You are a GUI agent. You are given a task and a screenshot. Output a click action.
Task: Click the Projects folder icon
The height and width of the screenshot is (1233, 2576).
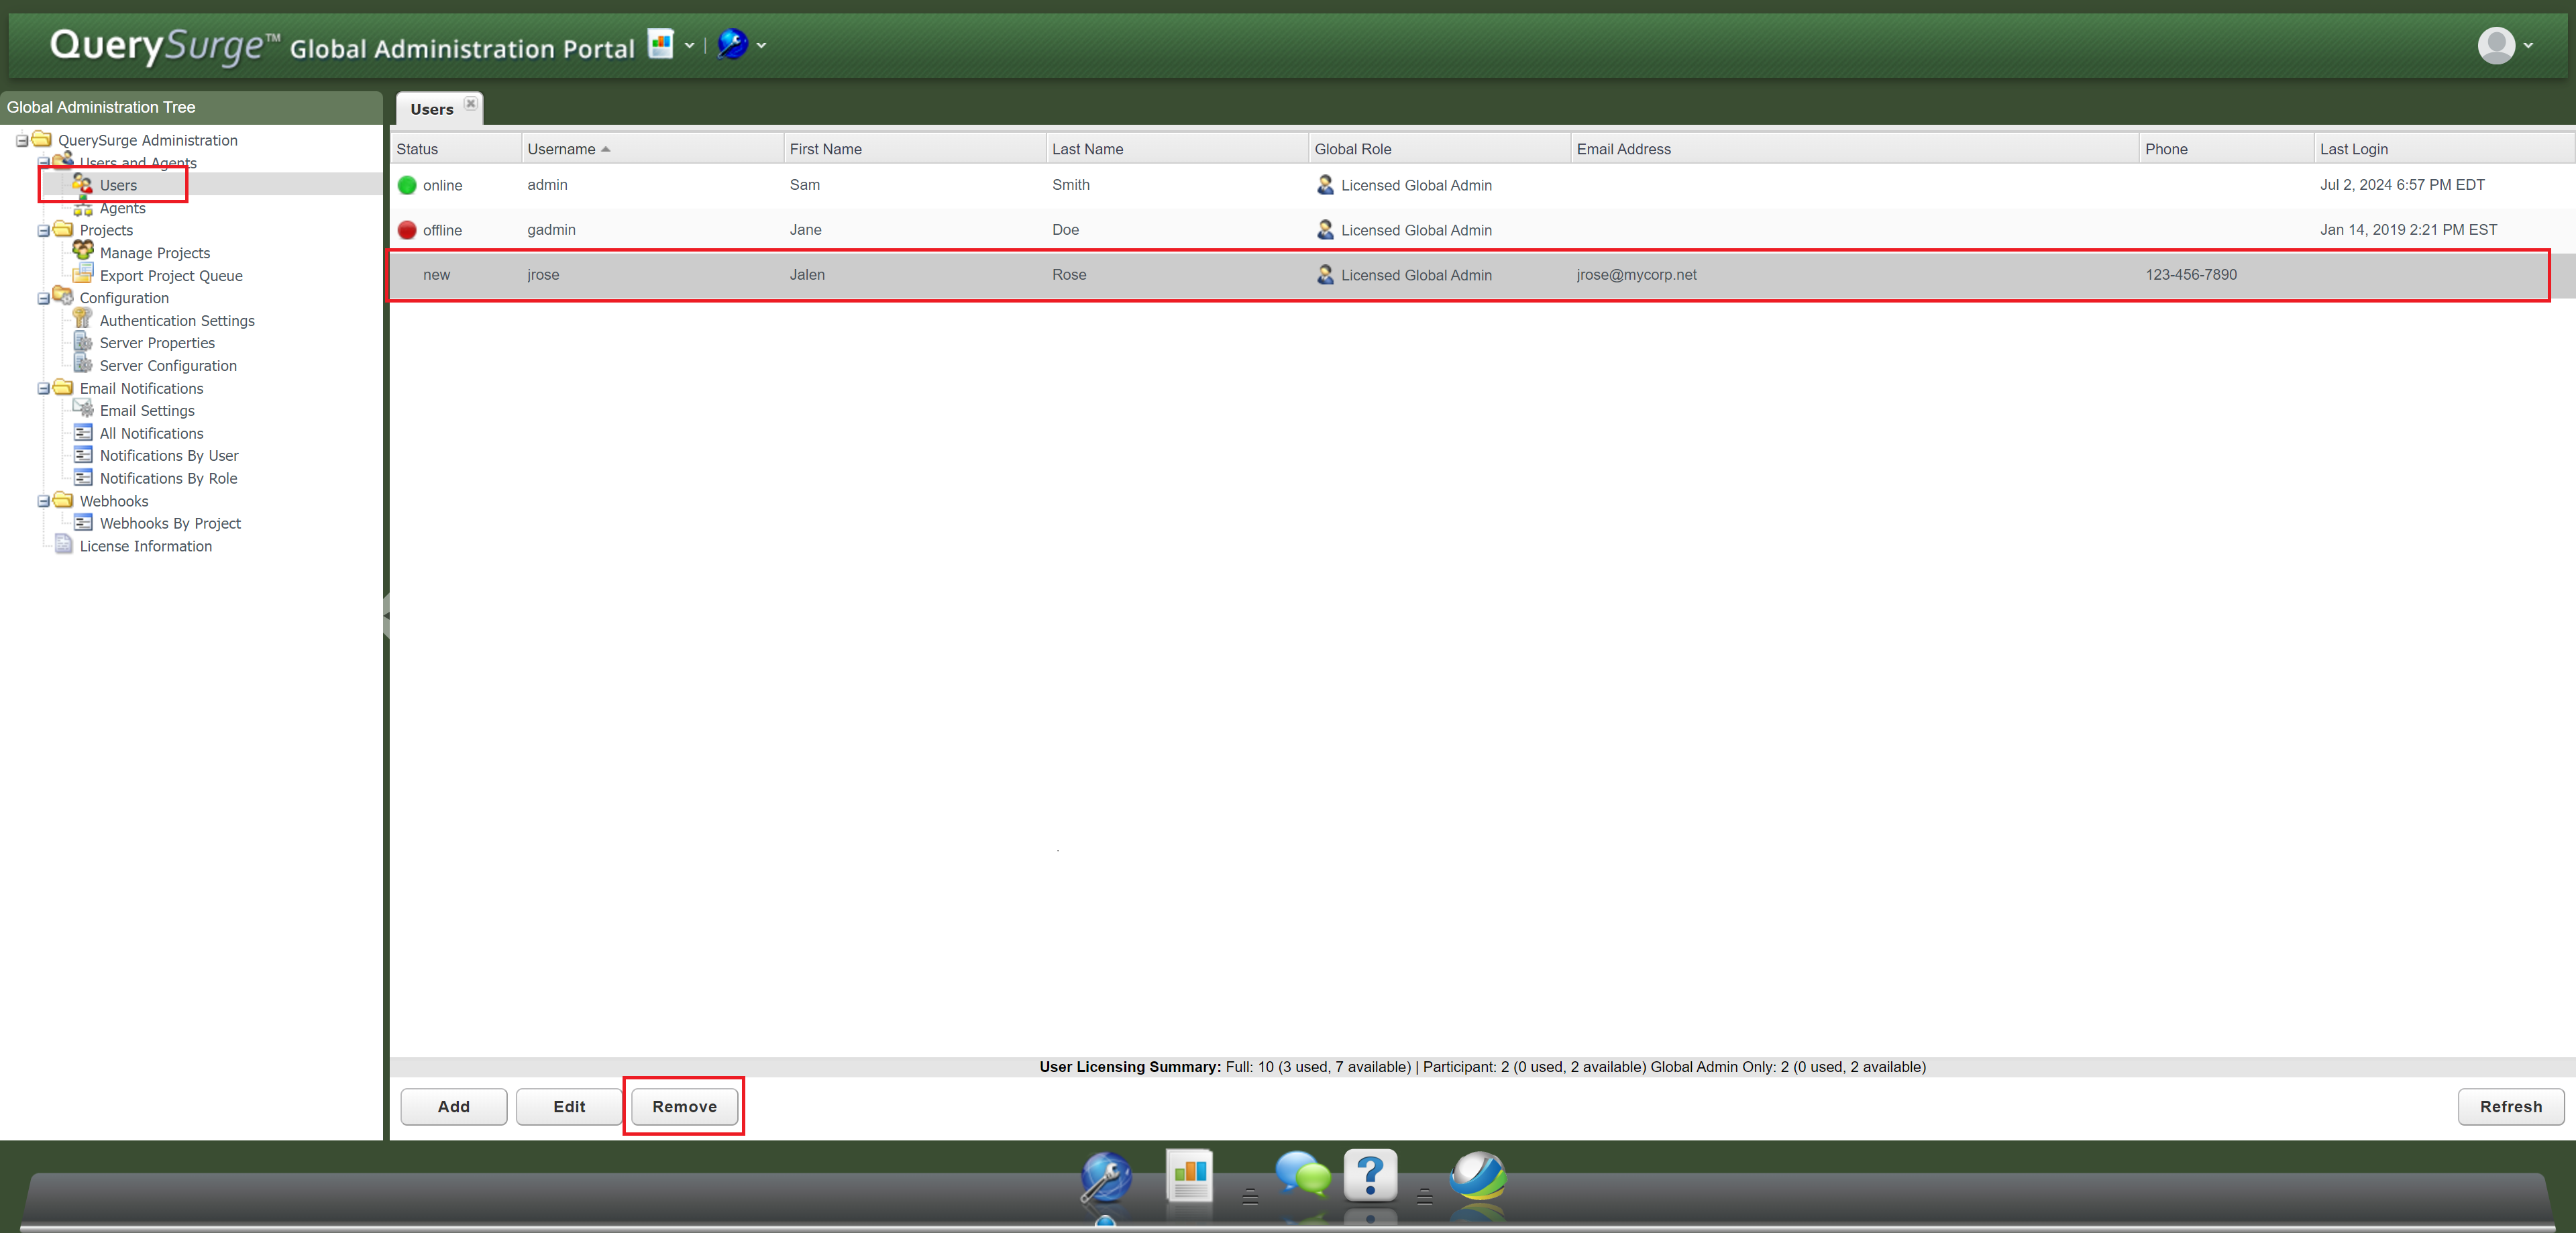coord(63,228)
